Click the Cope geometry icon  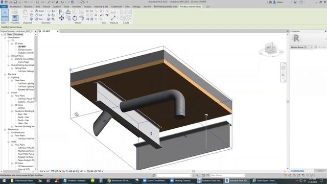click(x=40, y=11)
